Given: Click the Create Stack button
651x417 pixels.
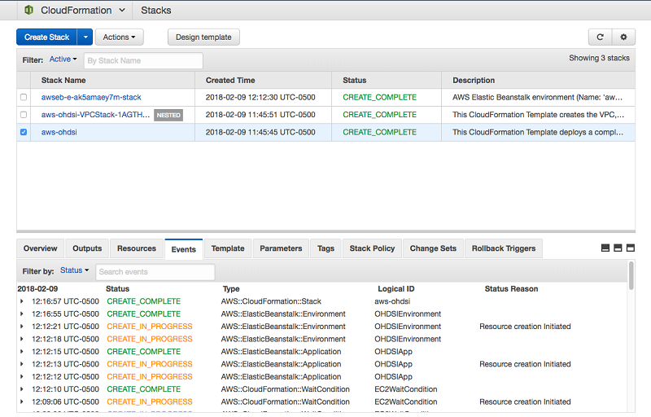Looking at the screenshot, I should [46, 37].
